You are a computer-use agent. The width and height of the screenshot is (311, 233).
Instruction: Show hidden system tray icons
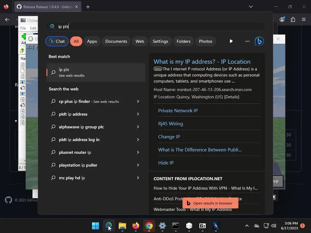coord(247,226)
